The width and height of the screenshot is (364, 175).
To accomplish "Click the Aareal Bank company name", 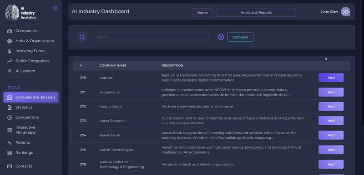I will [x=110, y=135].
